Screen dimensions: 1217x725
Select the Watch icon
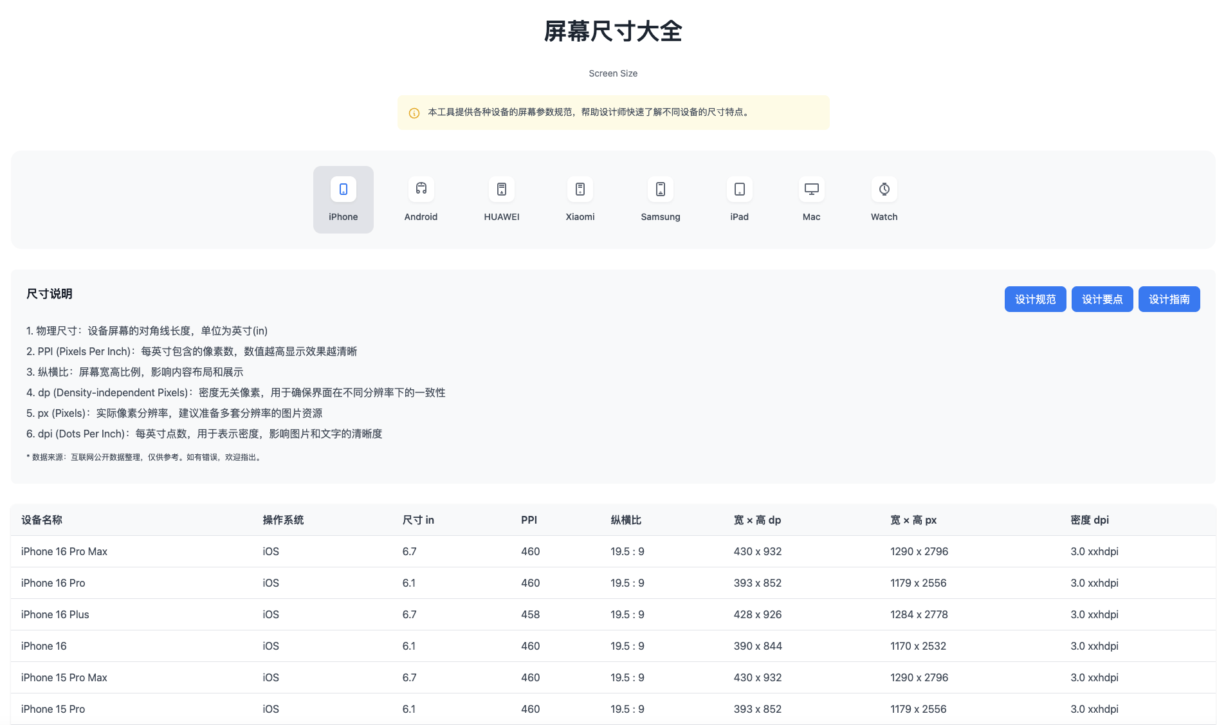tap(884, 189)
